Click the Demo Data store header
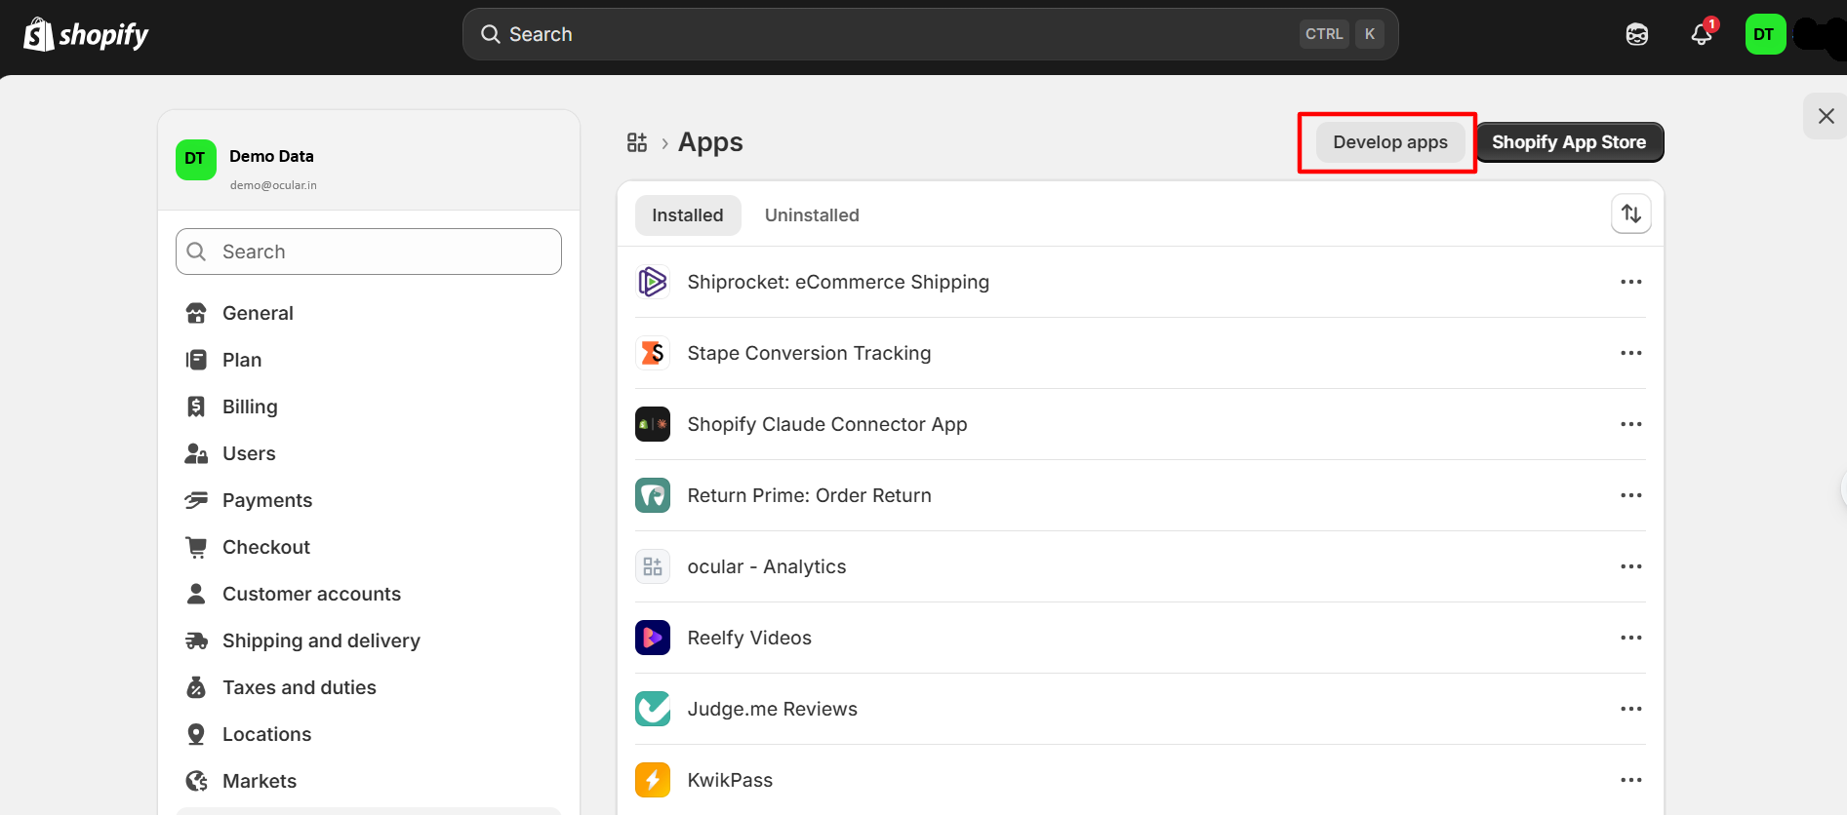1847x815 pixels. coord(369,162)
